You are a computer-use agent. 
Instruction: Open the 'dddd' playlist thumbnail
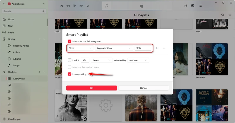(70, 24)
